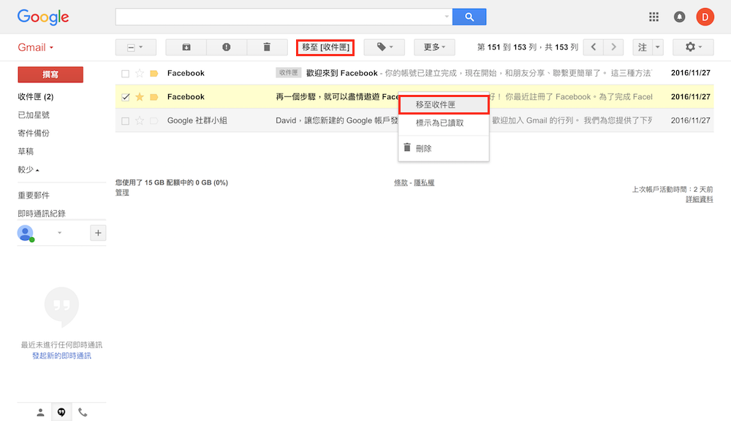Choose 刪除 in context menu

444,148
